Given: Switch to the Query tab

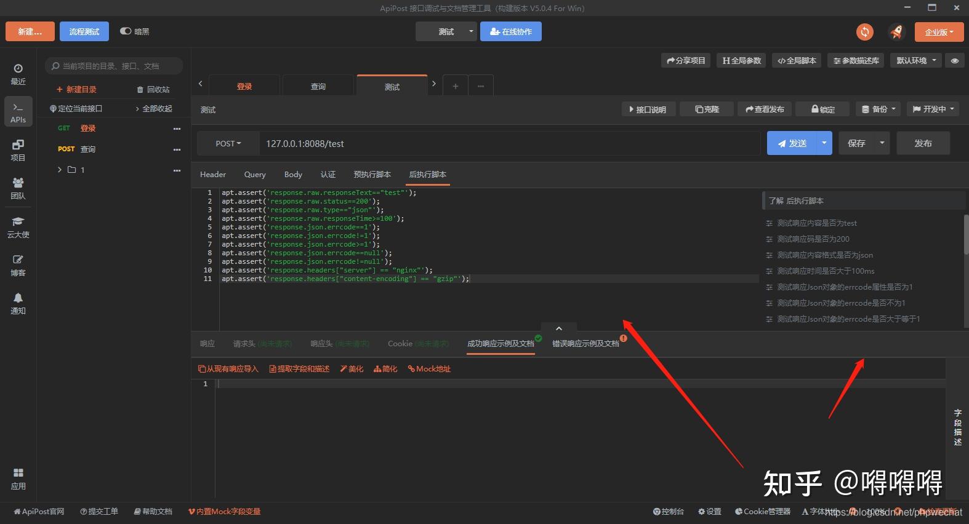Looking at the screenshot, I should 255,175.
